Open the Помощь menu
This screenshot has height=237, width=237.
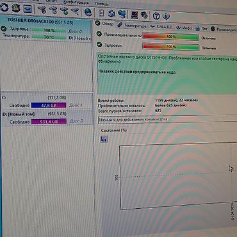pos(102,3)
